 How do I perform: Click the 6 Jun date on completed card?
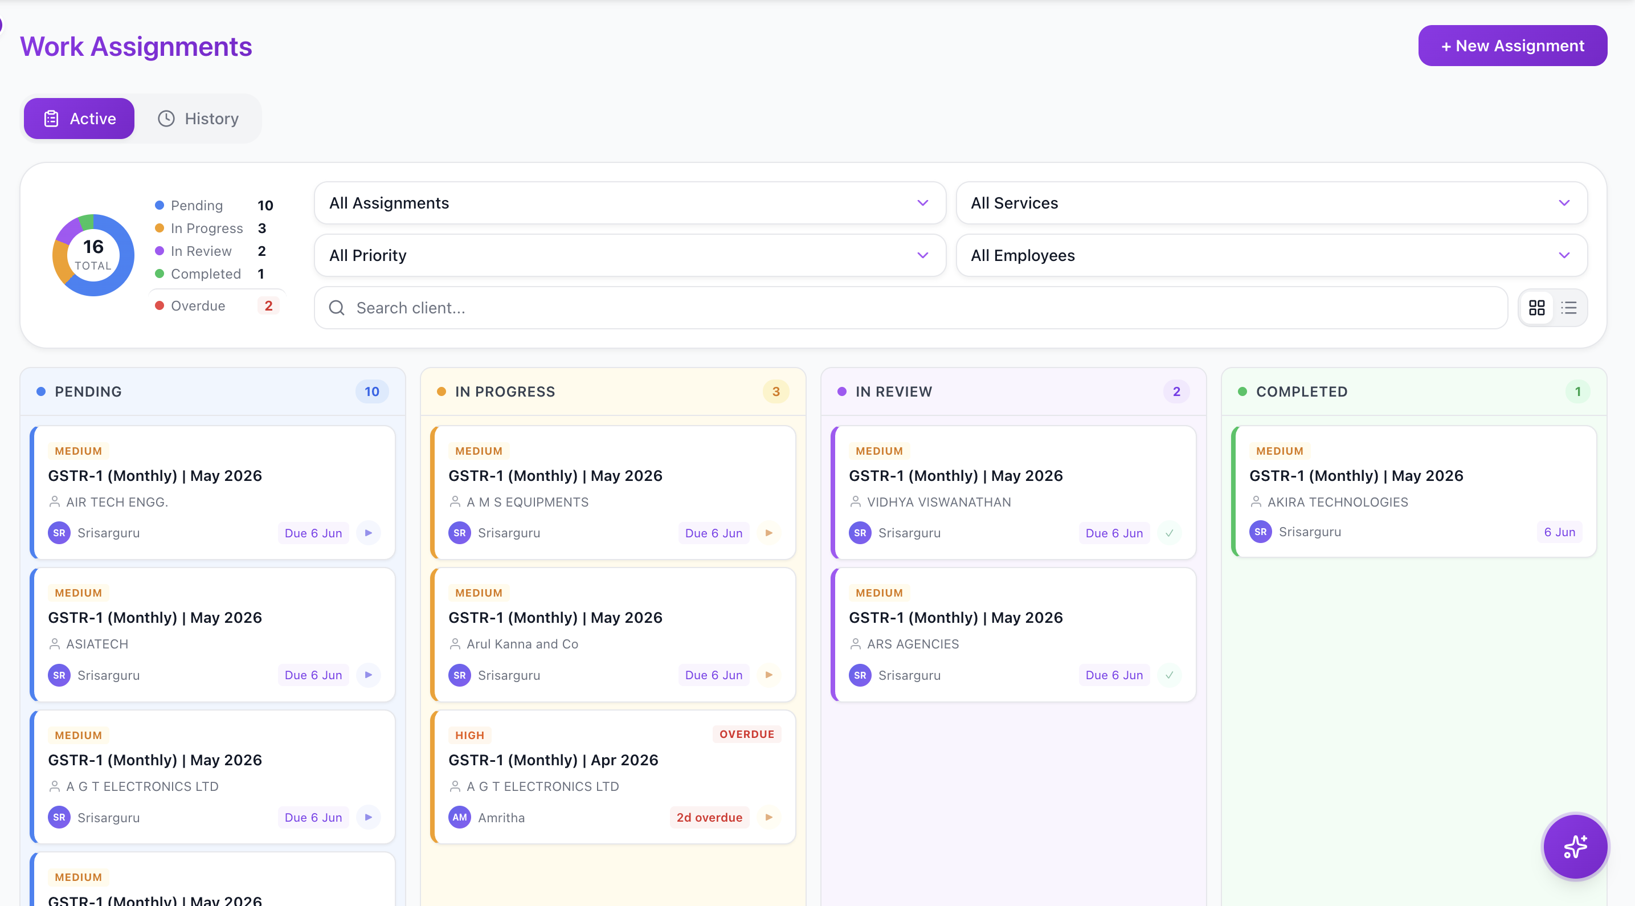(x=1559, y=532)
